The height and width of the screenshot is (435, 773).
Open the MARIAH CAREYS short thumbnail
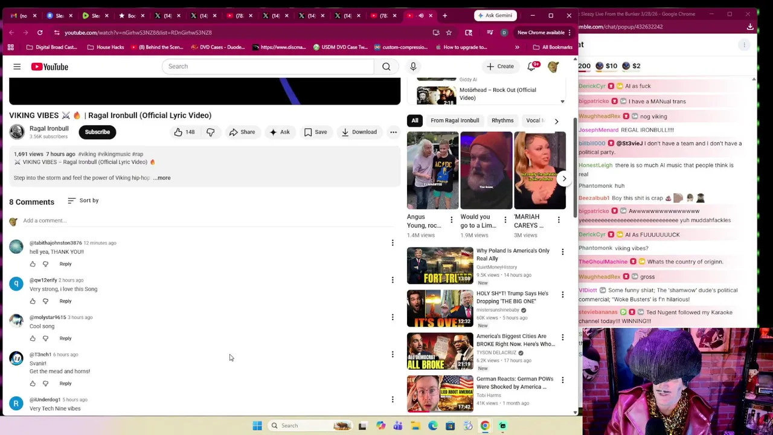pos(540,170)
